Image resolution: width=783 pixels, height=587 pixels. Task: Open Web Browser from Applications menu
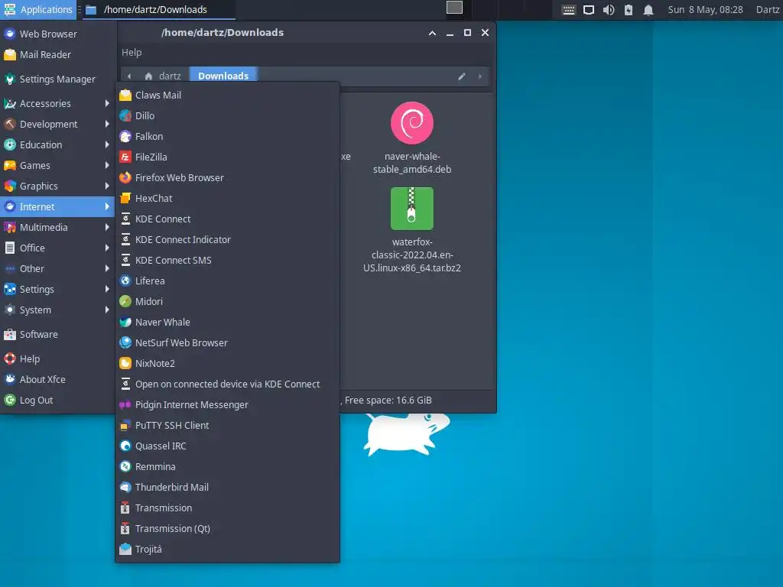[57, 34]
